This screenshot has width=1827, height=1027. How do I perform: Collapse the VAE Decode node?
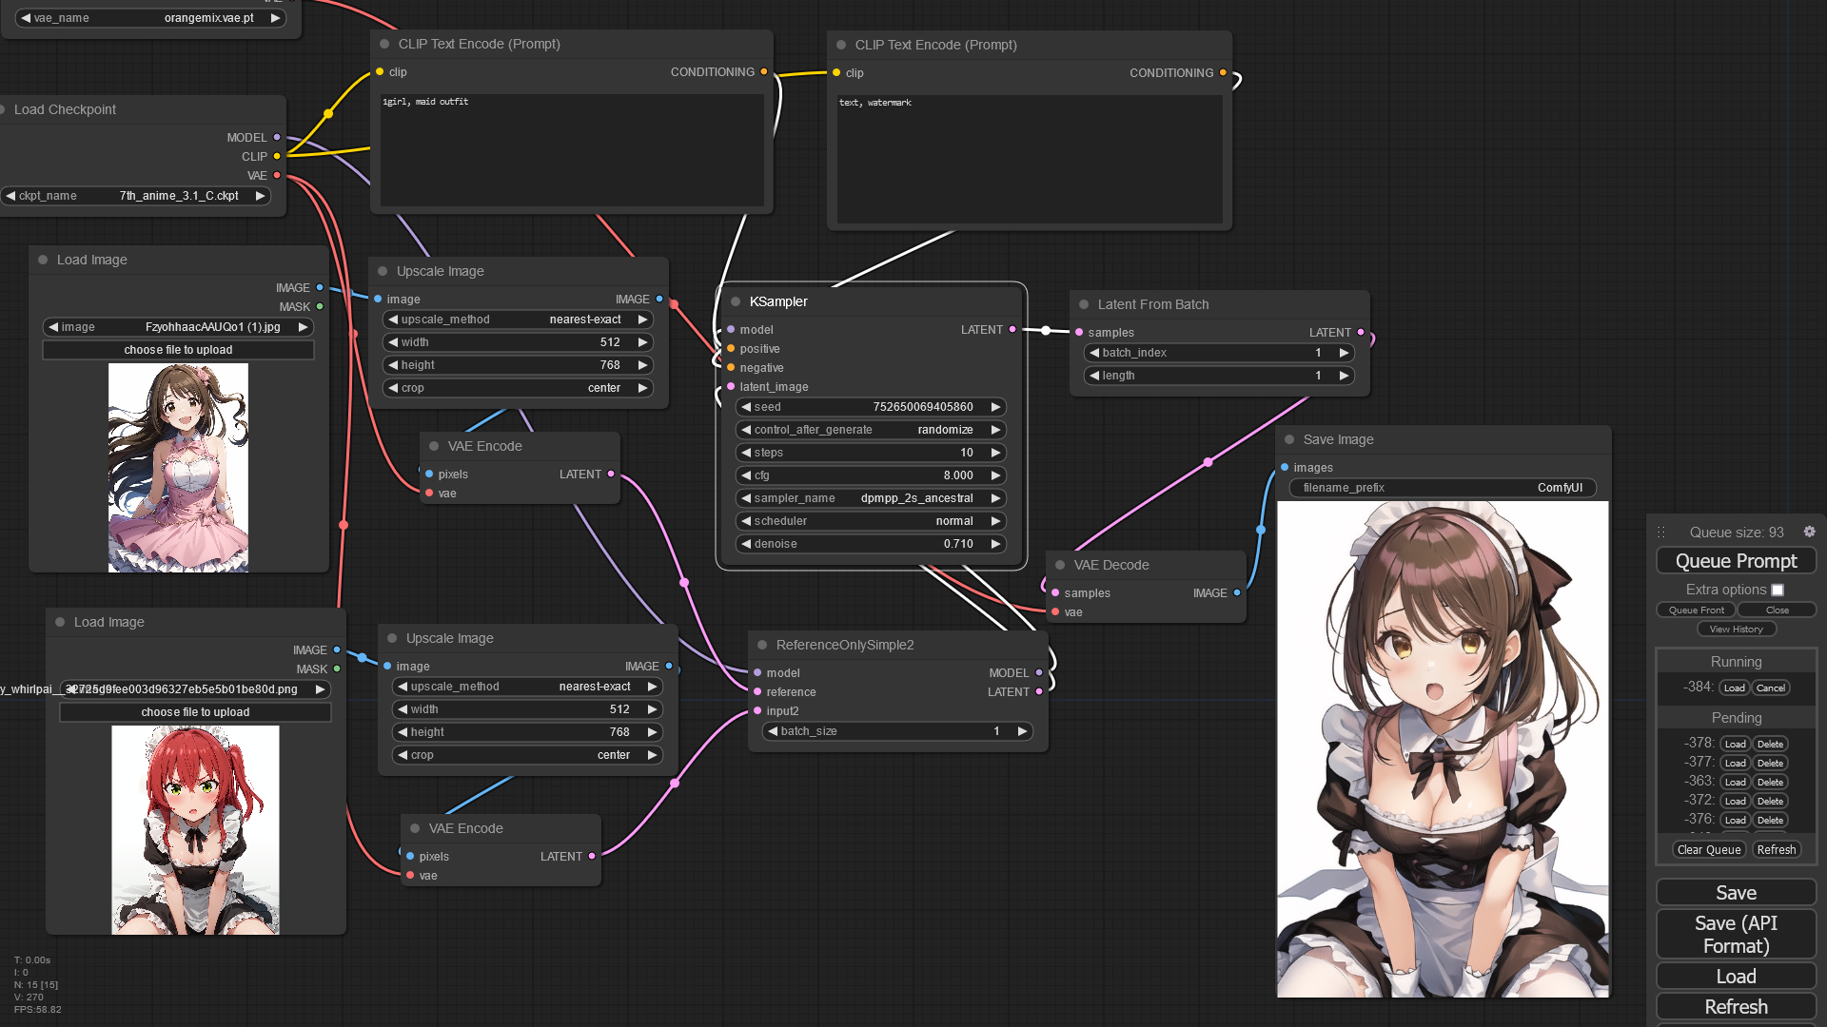[x=1060, y=565]
